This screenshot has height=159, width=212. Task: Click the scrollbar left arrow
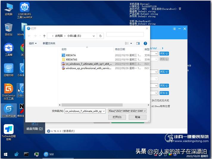tap(60, 105)
